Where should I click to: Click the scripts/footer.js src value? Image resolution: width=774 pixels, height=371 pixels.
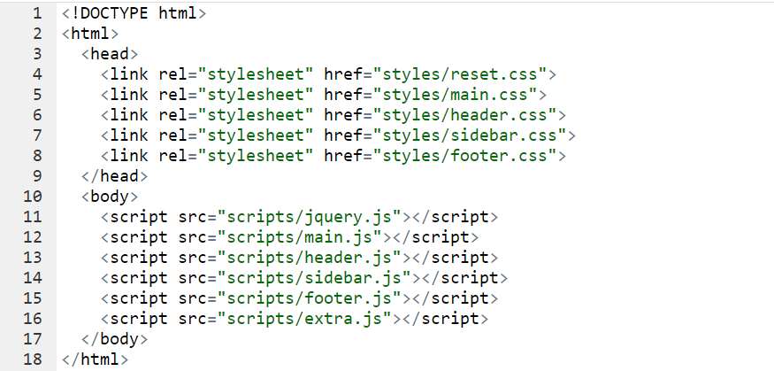pyautogui.click(x=316, y=298)
